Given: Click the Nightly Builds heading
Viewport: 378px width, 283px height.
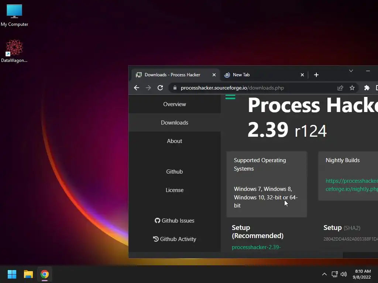Looking at the screenshot, I should [343, 160].
